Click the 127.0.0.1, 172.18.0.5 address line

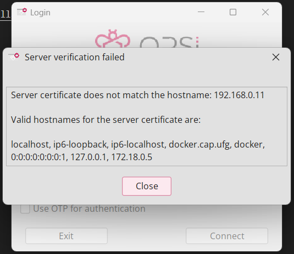point(81,157)
